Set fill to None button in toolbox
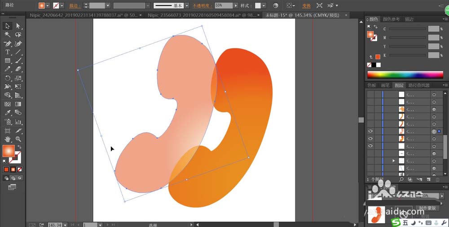This screenshot has width=449, height=227. coord(19,169)
